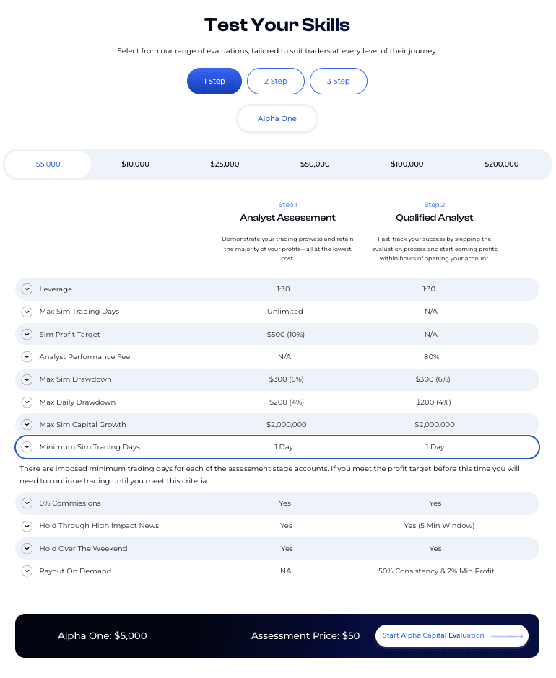The width and height of the screenshot is (556, 678).
Task: Click the Test Your Skills heading
Action: 277,25
